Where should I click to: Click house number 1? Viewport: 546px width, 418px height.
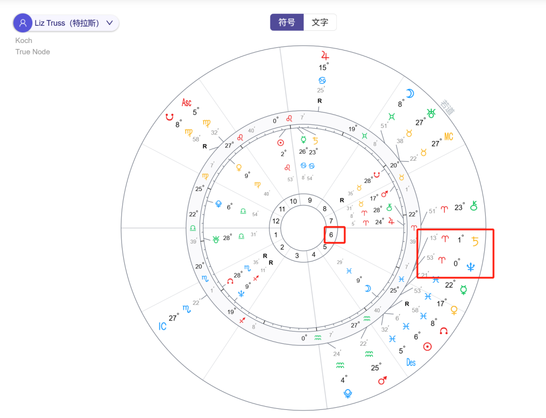276,235
